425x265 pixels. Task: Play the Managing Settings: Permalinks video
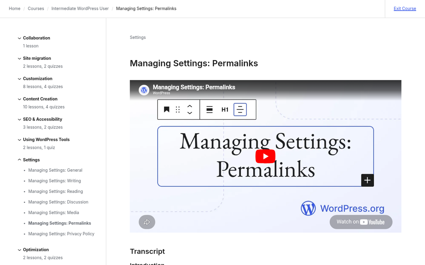[x=265, y=156]
